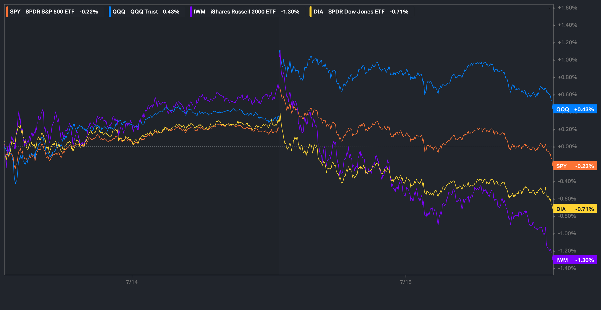Click the orange color bar beside SPY legend
This screenshot has width=601, height=310.
pos(7,12)
